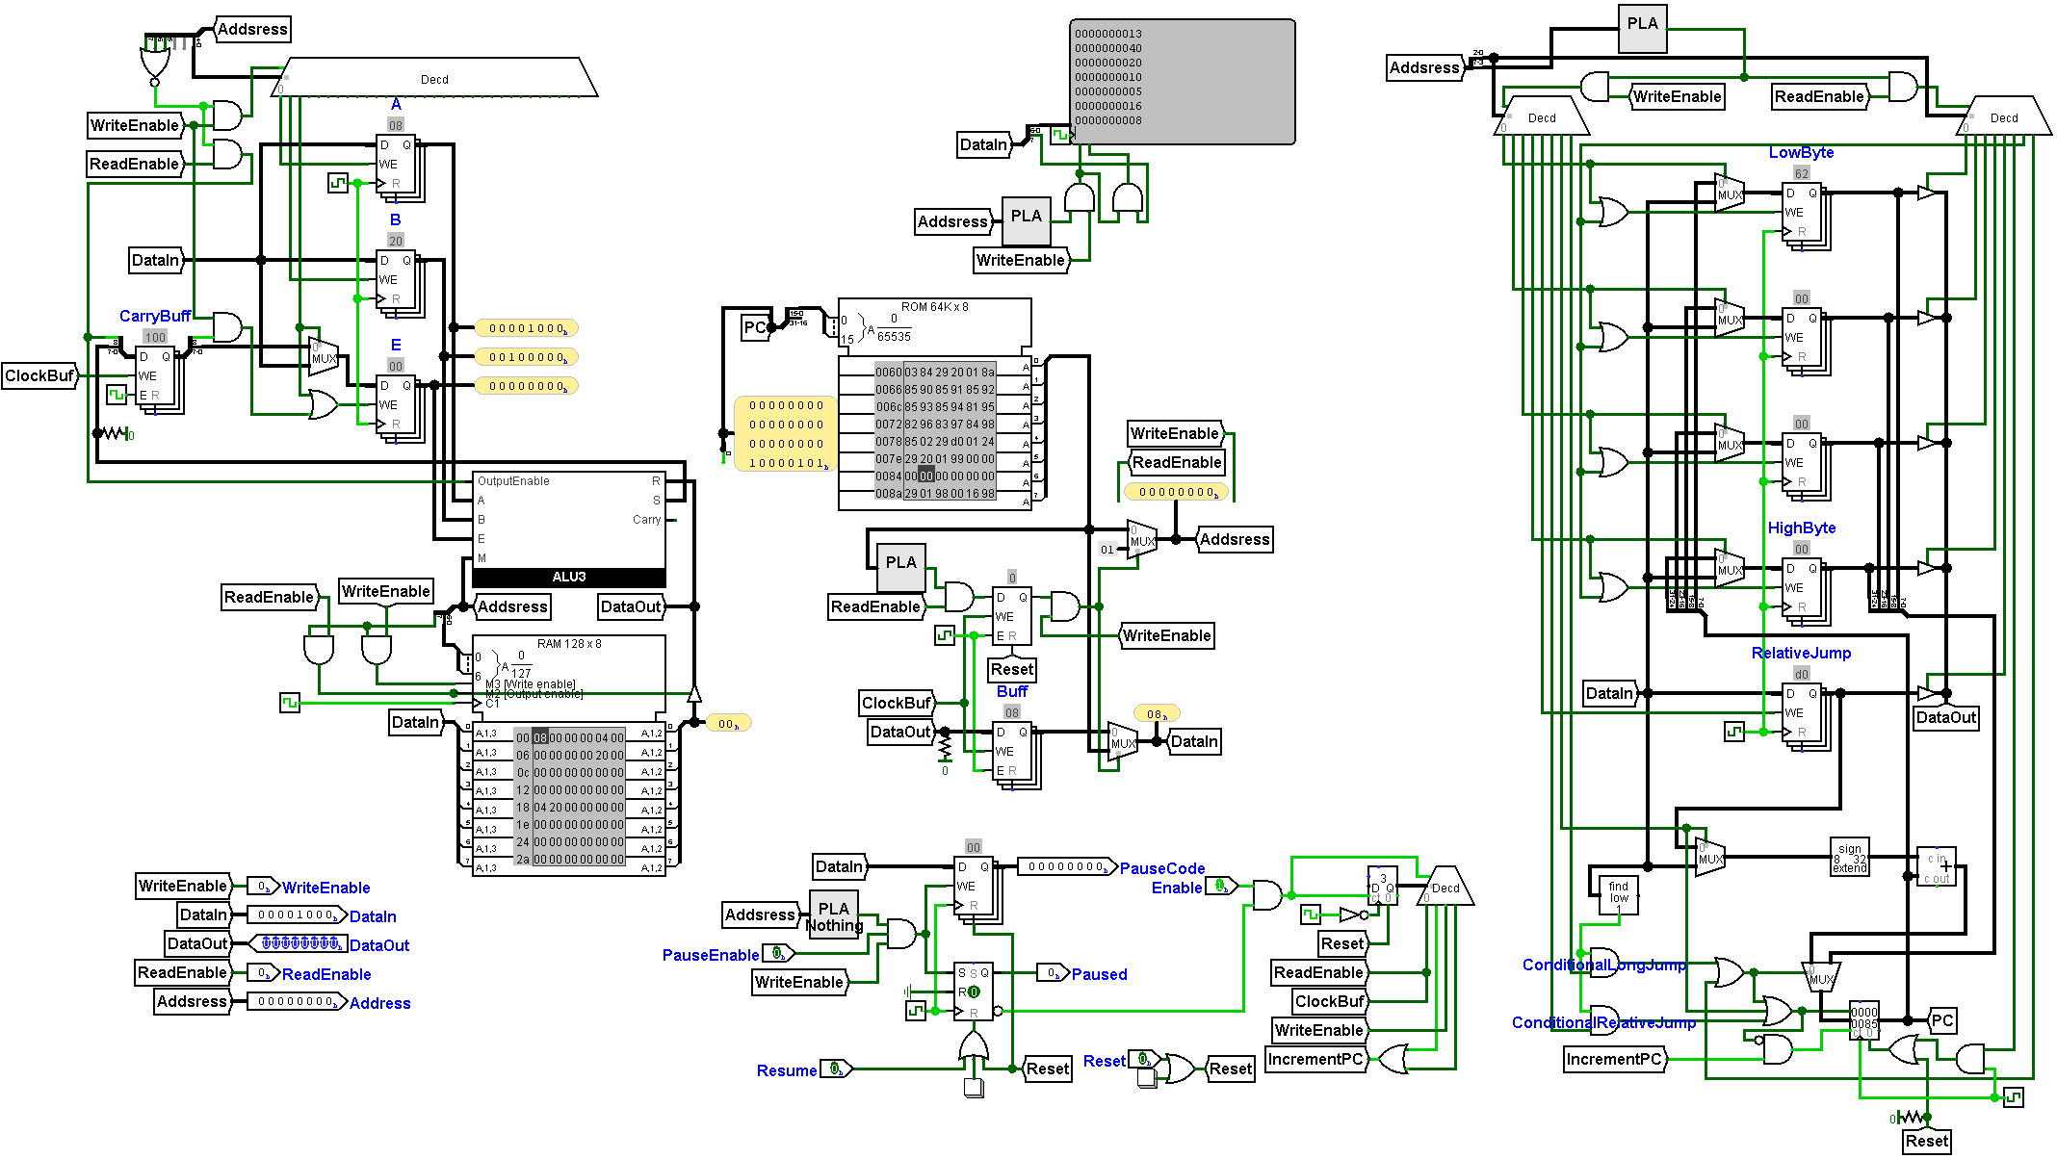Screen dimensions: 2057x1159
Task: Click the find low bit-finder block
Action: point(1618,893)
